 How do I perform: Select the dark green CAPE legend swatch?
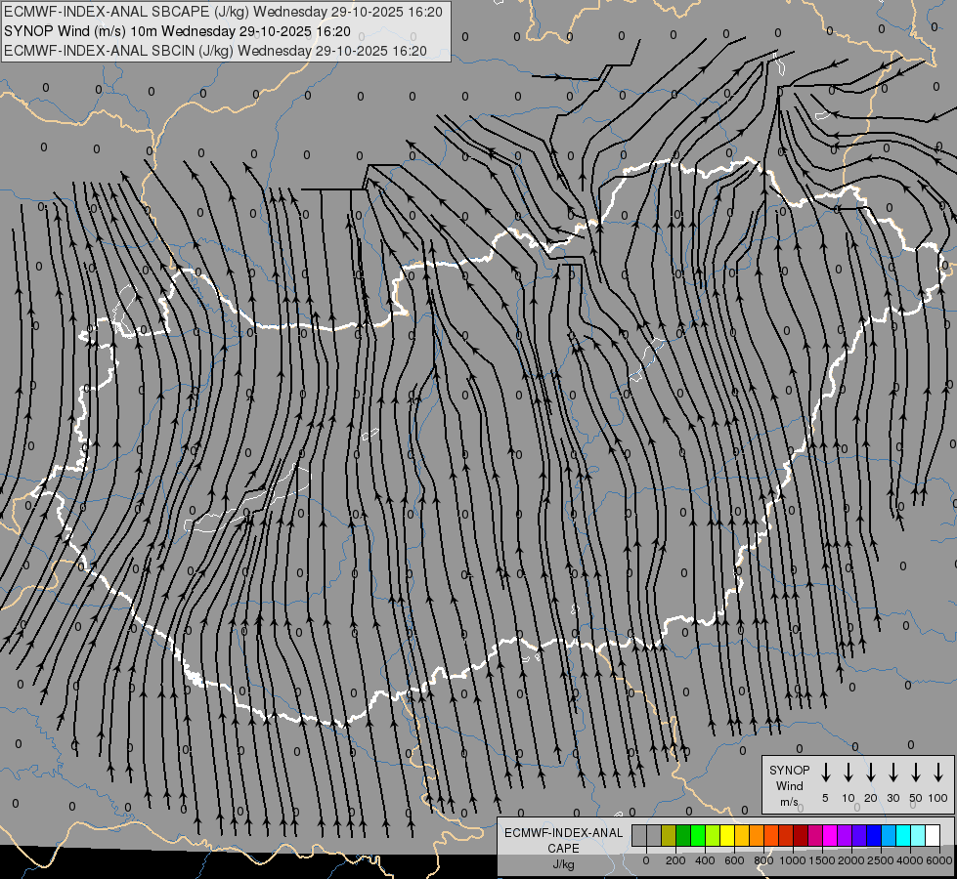tap(683, 835)
